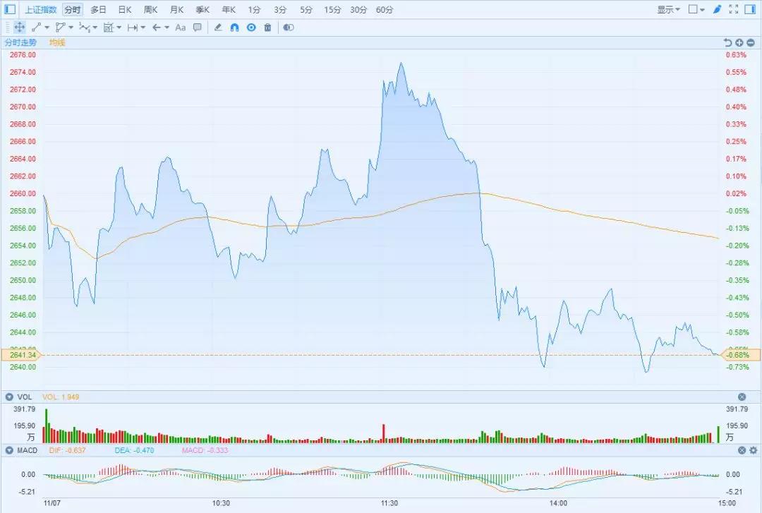Open the layout square dropdown

[696, 9]
